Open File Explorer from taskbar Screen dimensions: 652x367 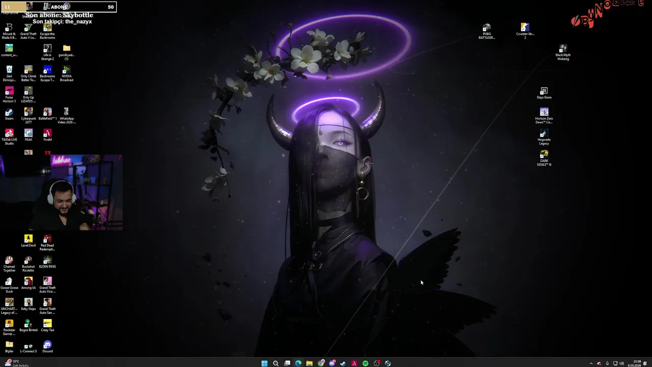point(309,363)
